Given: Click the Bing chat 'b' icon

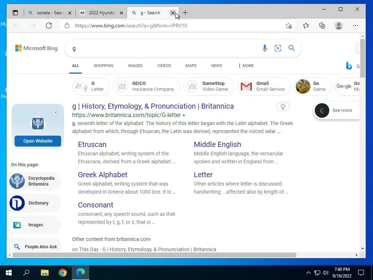Looking at the screenshot, I should [349, 66].
